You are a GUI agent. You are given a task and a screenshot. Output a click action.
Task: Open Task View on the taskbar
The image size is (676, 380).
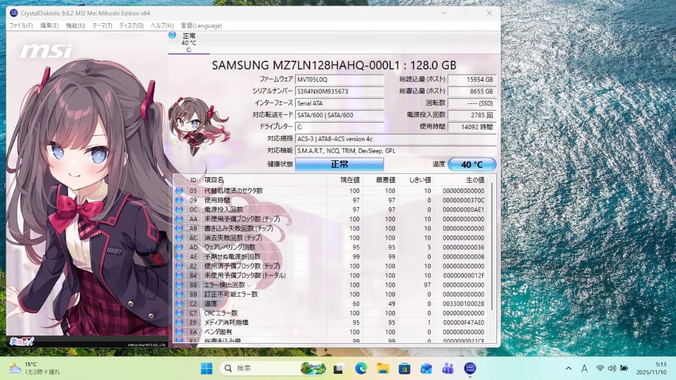pos(339,368)
